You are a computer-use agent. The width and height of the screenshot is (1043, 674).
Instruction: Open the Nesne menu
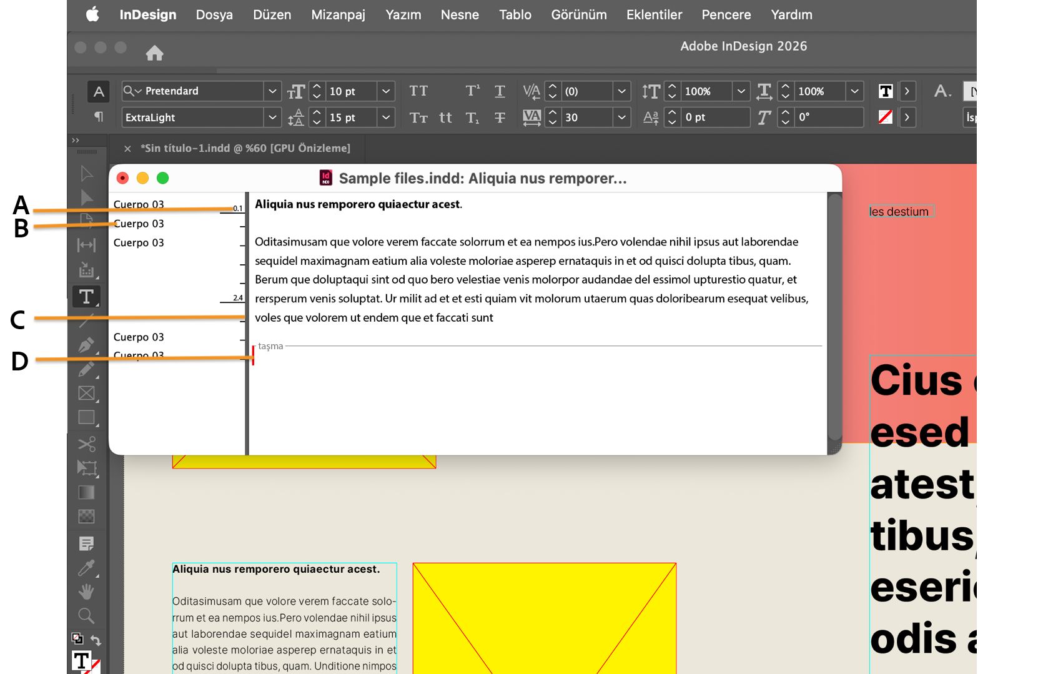click(460, 14)
